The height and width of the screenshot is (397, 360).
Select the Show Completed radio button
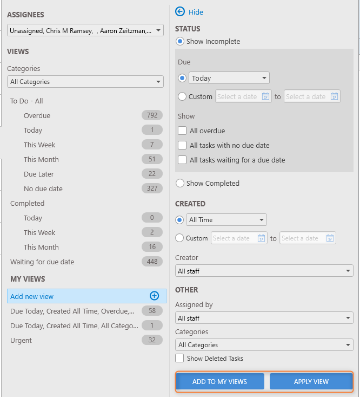point(180,183)
